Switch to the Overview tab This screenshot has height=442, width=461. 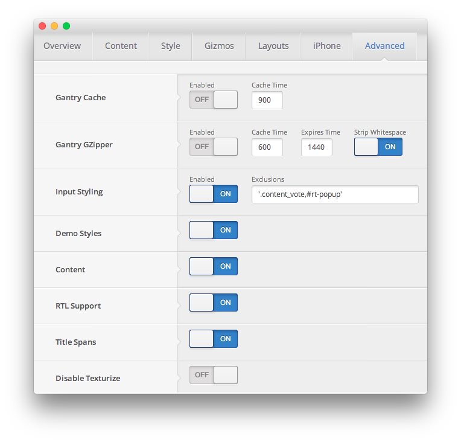[x=62, y=46]
